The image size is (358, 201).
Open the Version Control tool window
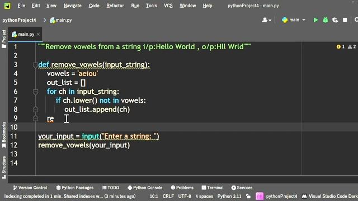30,188
